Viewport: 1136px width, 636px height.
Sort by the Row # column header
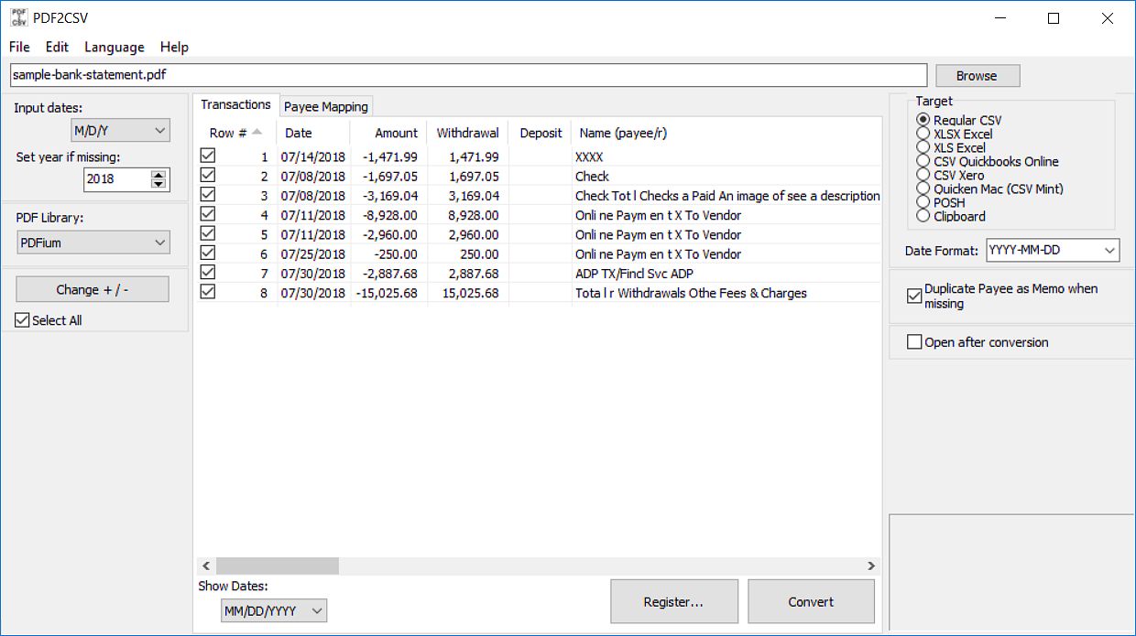pyautogui.click(x=236, y=133)
